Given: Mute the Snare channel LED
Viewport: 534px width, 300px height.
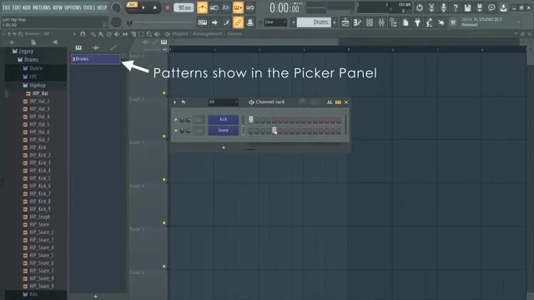Looking at the screenshot, I should coord(176,131).
